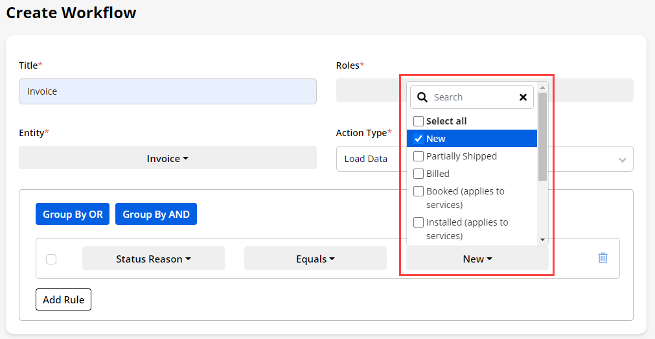Check the Select all checkbox
Image resolution: width=655 pixels, height=339 pixels.
pos(419,121)
